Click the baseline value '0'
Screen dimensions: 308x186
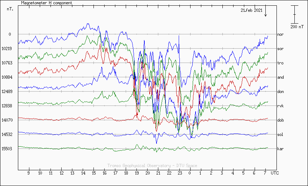[x=10, y=34]
